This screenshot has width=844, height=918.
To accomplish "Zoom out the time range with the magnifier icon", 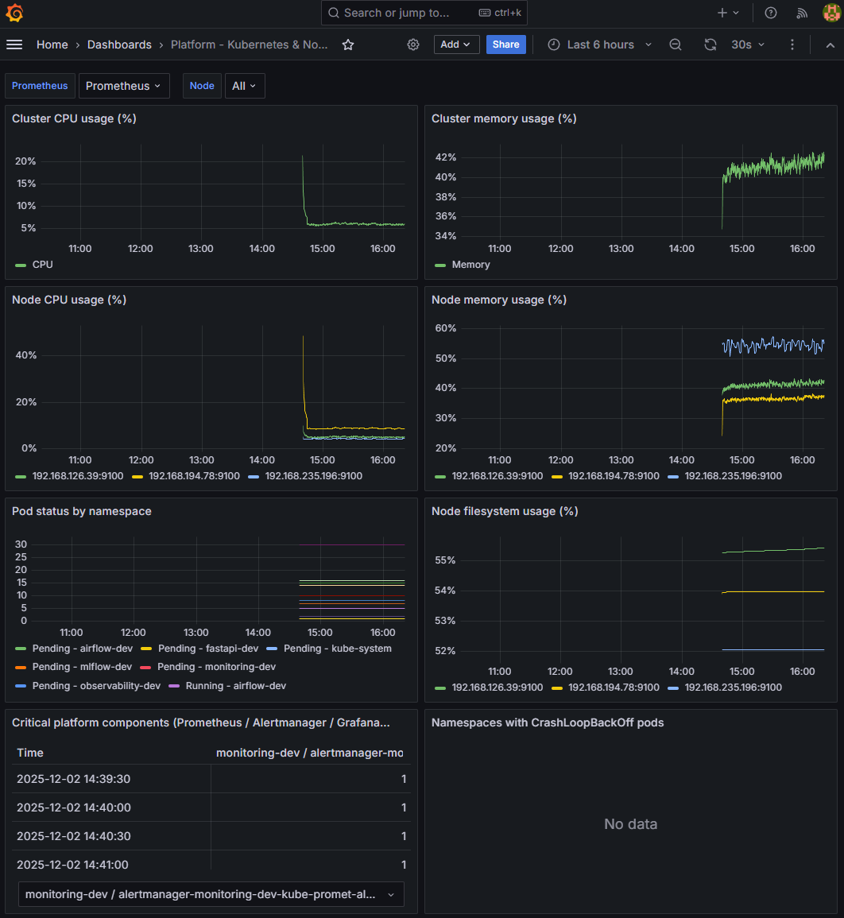I will pyautogui.click(x=675, y=45).
